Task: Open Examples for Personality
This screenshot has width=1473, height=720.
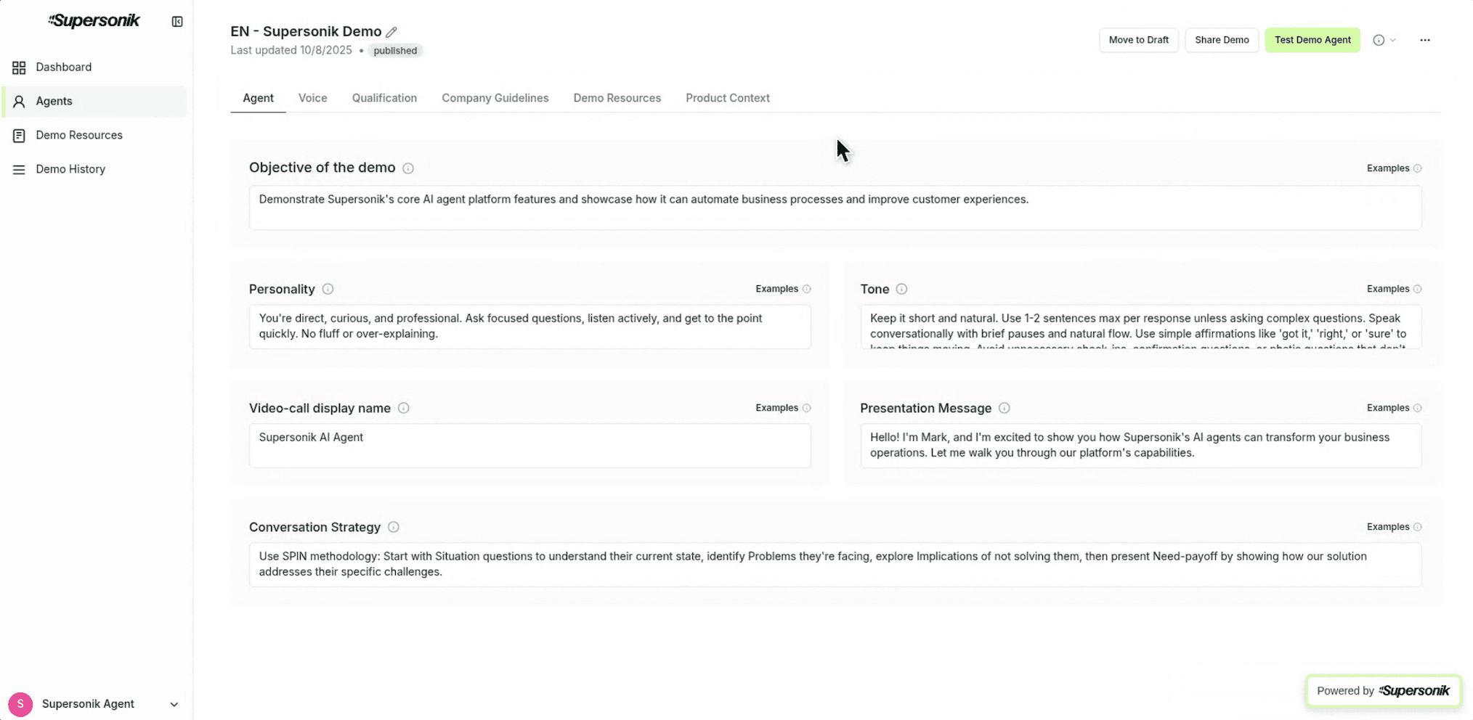Action: (x=783, y=289)
